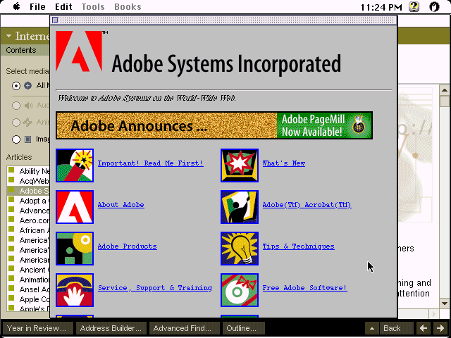Select the Images media radio button
Image resolution: width=451 pixels, height=338 pixels.
[x=16, y=139]
